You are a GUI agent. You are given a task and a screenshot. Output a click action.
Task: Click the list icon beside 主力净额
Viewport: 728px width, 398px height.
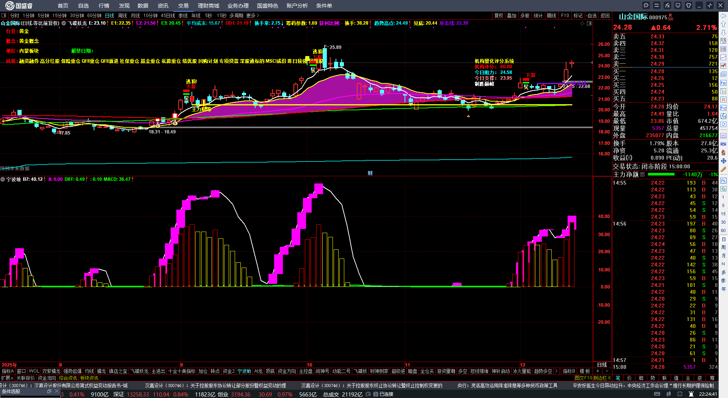[x=642, y=174]
